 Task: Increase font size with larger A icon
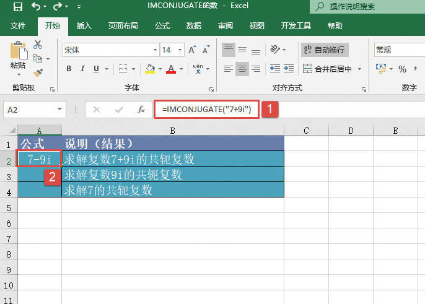point(191,50)
